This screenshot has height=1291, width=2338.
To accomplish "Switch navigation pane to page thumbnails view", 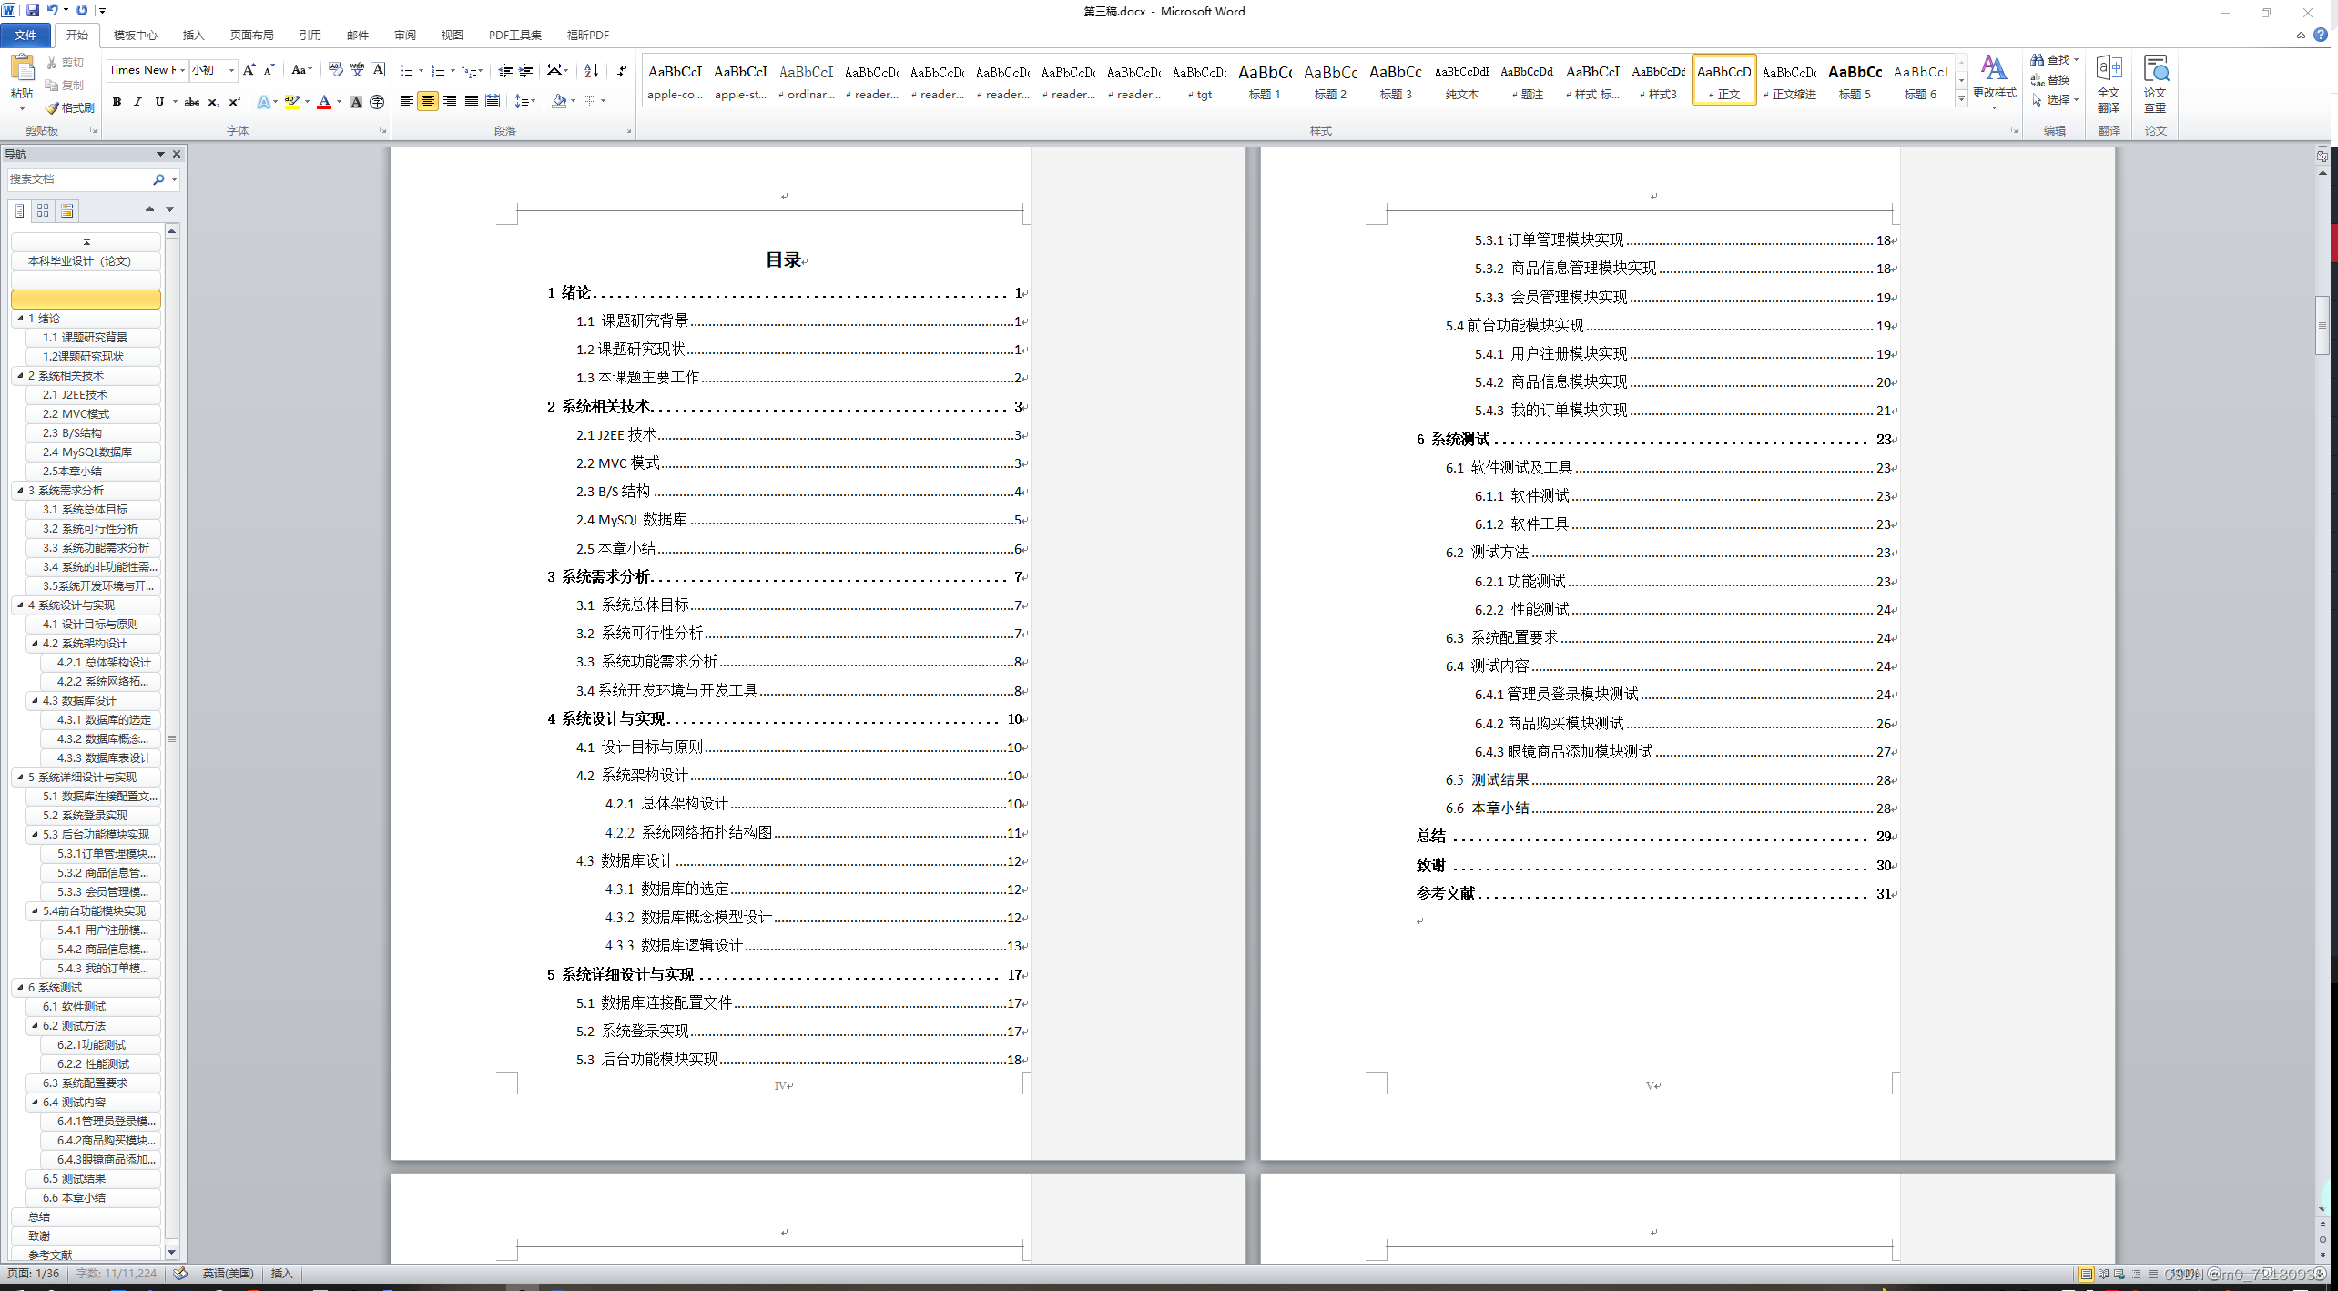I will tap(43, 210).
